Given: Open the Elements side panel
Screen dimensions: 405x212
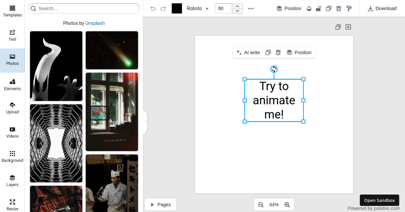Looking at the screenshot, I should pos(12,85).
